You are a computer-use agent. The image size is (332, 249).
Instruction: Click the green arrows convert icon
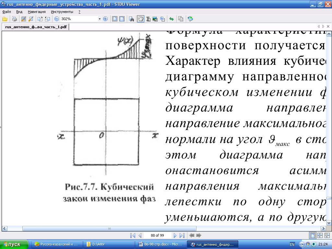pyautogui.click(x=172, y=19)
